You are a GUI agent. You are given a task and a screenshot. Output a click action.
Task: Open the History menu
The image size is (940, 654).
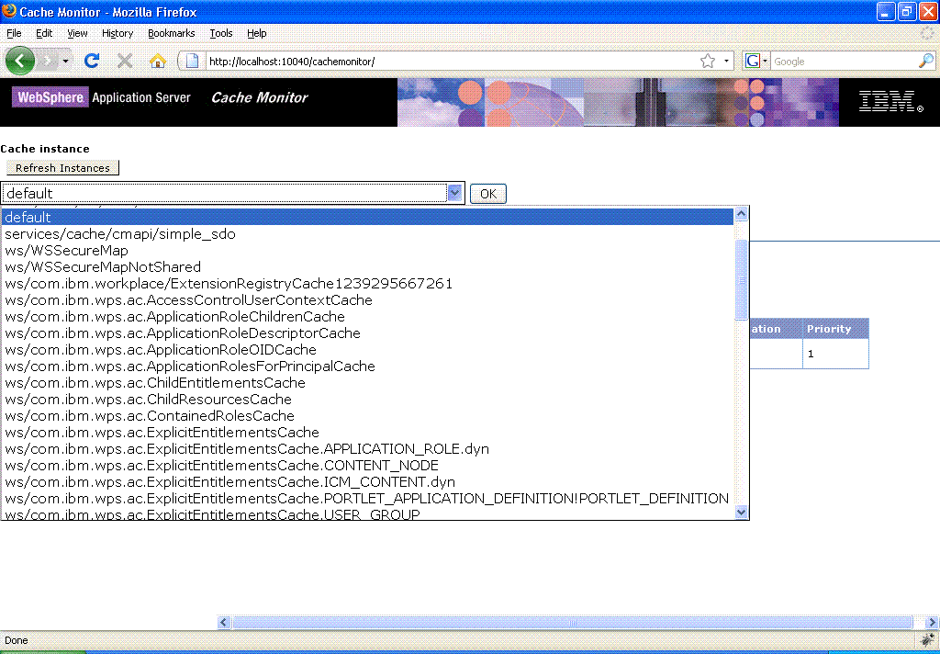tap(117, 33)
